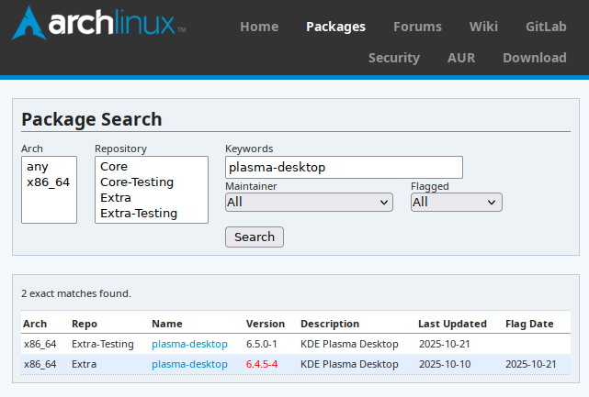Screen dimensions: 589x397
Task: Pick Extra in the Repository list
Action: [x=116, y=198]
